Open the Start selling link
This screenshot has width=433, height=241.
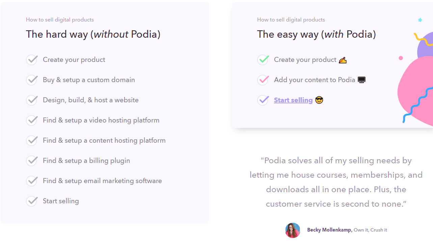coord(293,100)
